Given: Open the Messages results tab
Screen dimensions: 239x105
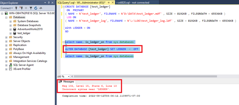Looking at the screenshot, I should pos(67,82).
